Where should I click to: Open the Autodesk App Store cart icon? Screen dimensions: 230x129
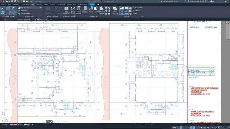pyautogui.click(x=203, y=1)
